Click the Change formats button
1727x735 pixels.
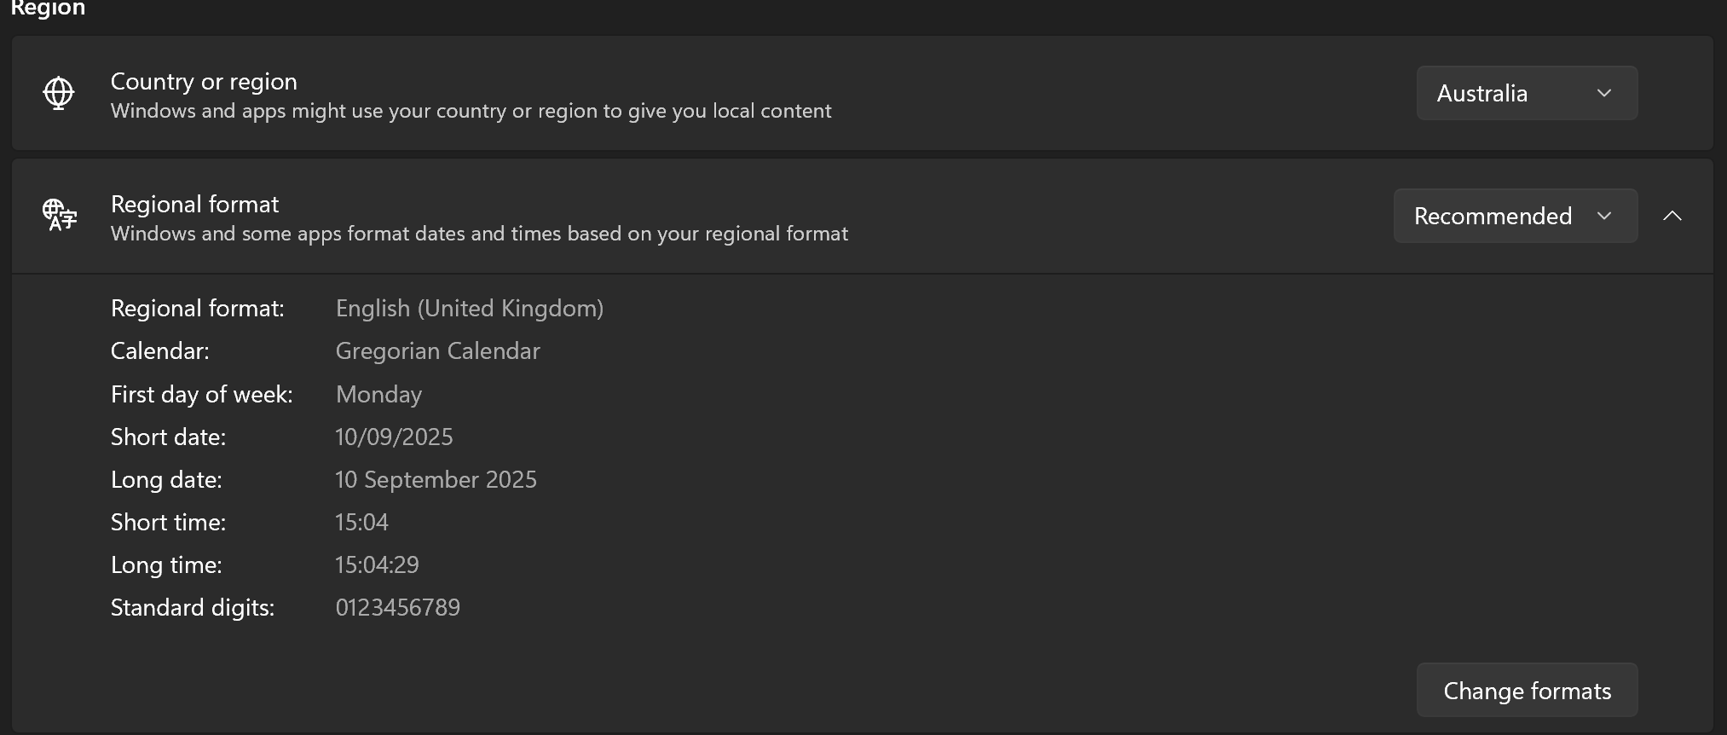click(x=1527, y=691)
